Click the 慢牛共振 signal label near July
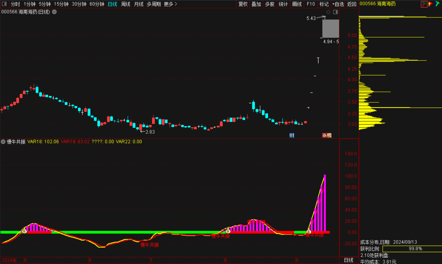Image resolution: width=442 pixels, height=264 pixels. tap(150, 245)
